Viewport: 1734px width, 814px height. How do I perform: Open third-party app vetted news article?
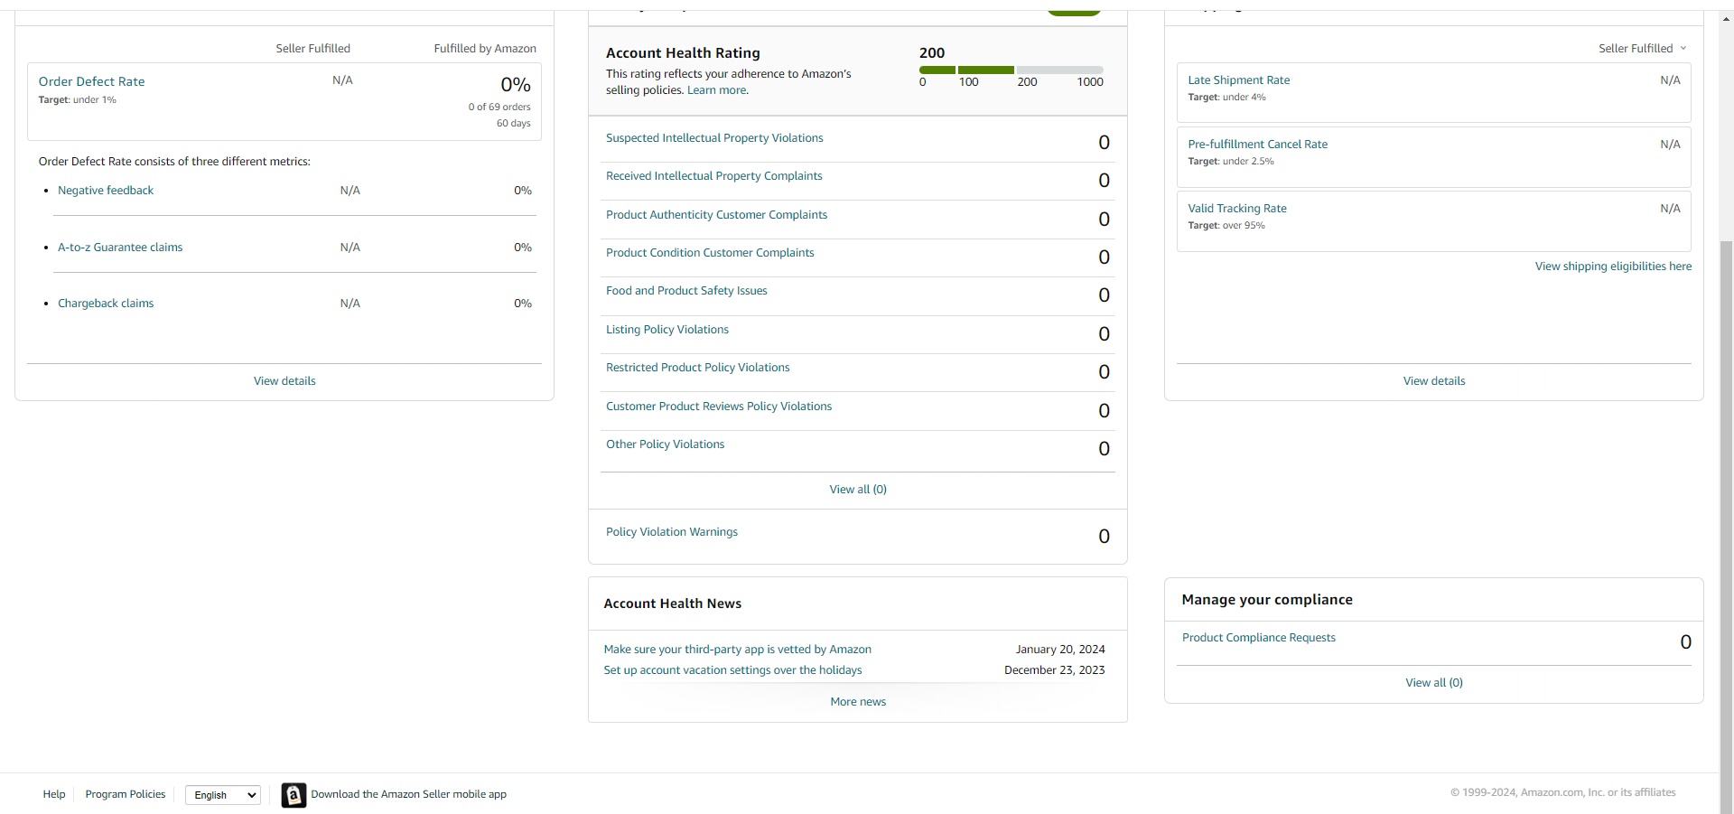pos(737,650)
